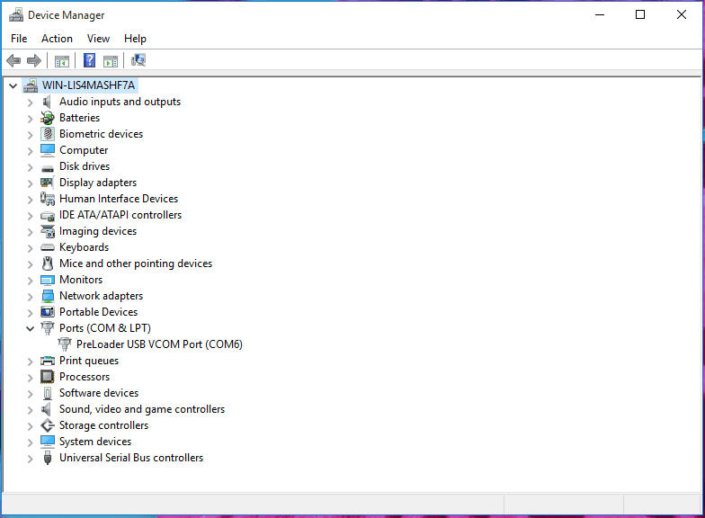Collapse the WIN-LIS4MASHF7A root node
Viewport: 705px width, 518px height.
(x=13, y=85)
